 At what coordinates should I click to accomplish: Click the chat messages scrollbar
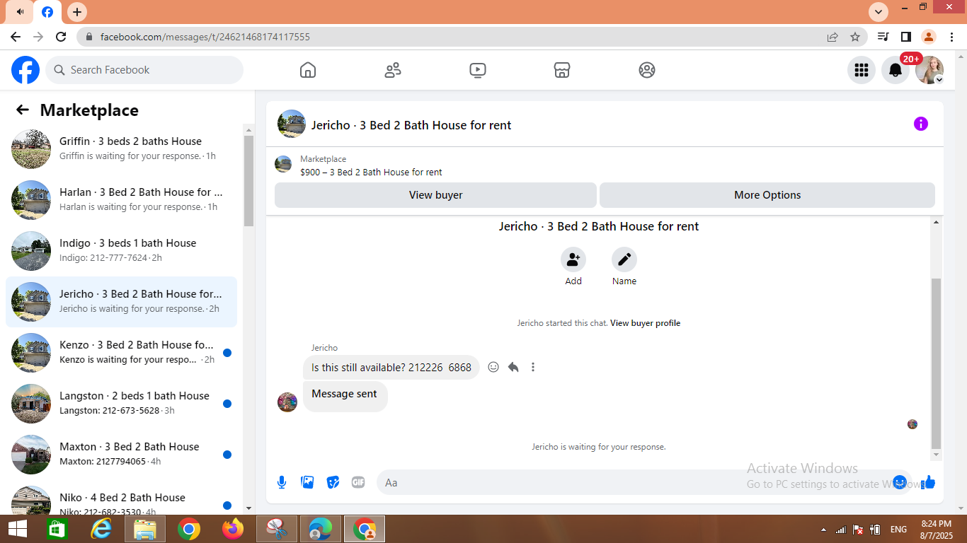[936, 364]
